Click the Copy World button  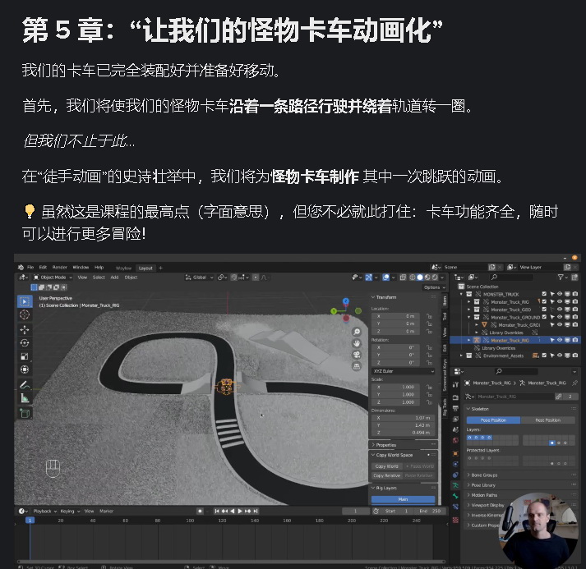[387, 466]
